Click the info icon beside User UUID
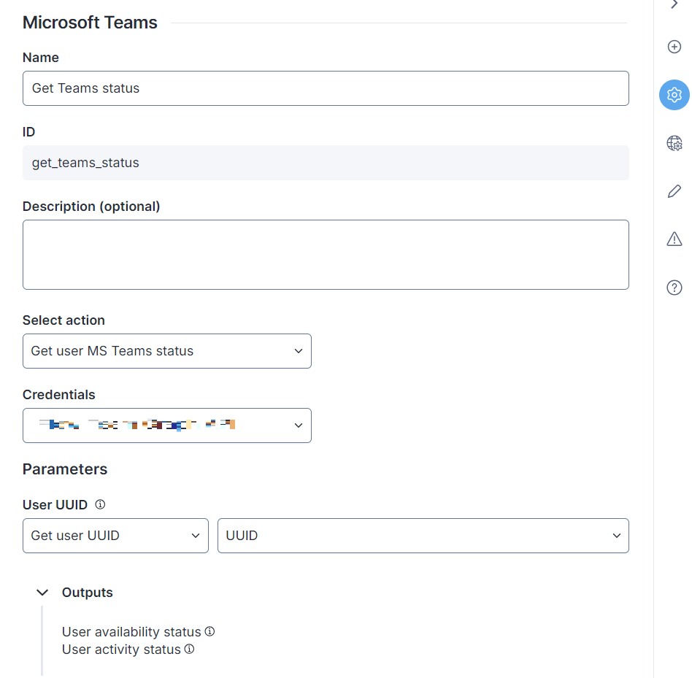Image resolution: width=692 pixels, height=678 pixels. 101,504
